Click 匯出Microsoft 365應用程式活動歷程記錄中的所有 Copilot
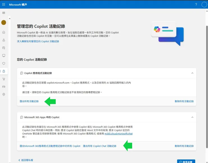This screenshot has width=208, height=163. click(50, 146)
